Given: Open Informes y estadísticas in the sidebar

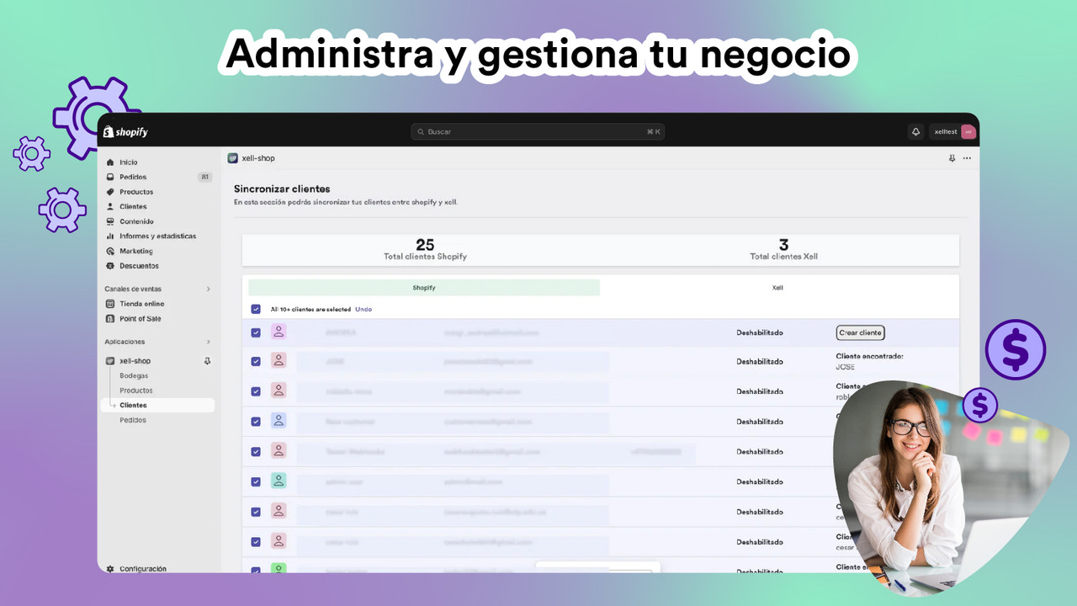Looking at the screenshot, I should pos(157,237).
